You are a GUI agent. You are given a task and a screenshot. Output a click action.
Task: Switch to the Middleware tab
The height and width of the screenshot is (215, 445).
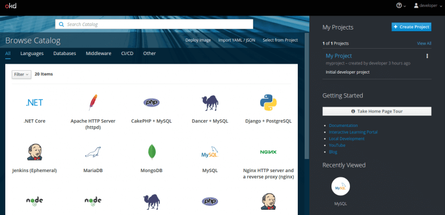tap(99, 53)
